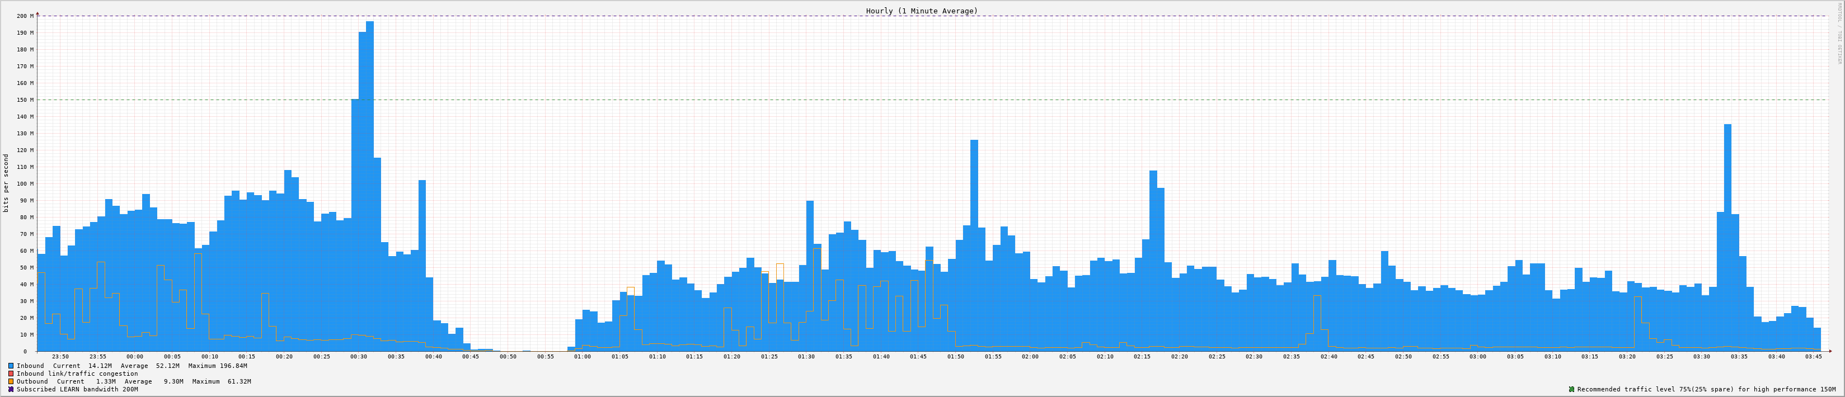
Task: Click the orange Outbound legend swatch
Action: (x=11, y=381)
